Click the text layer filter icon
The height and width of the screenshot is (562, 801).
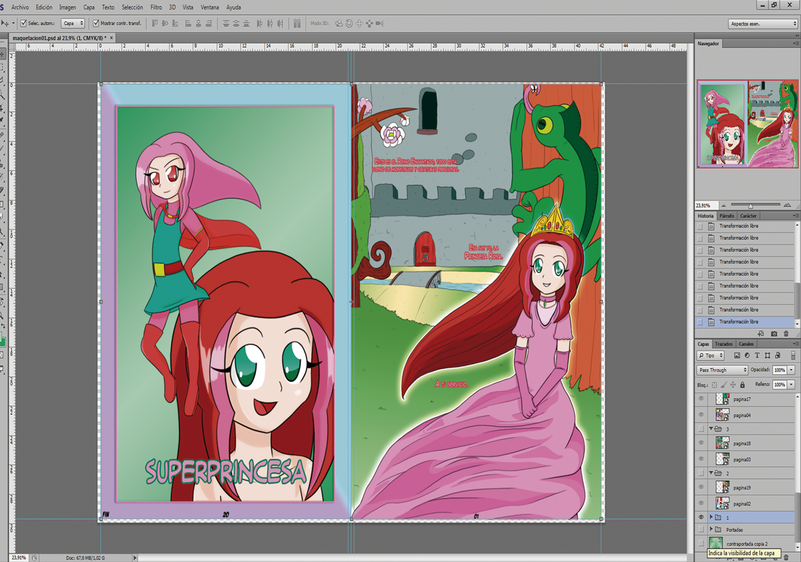(x=757, y=355)
